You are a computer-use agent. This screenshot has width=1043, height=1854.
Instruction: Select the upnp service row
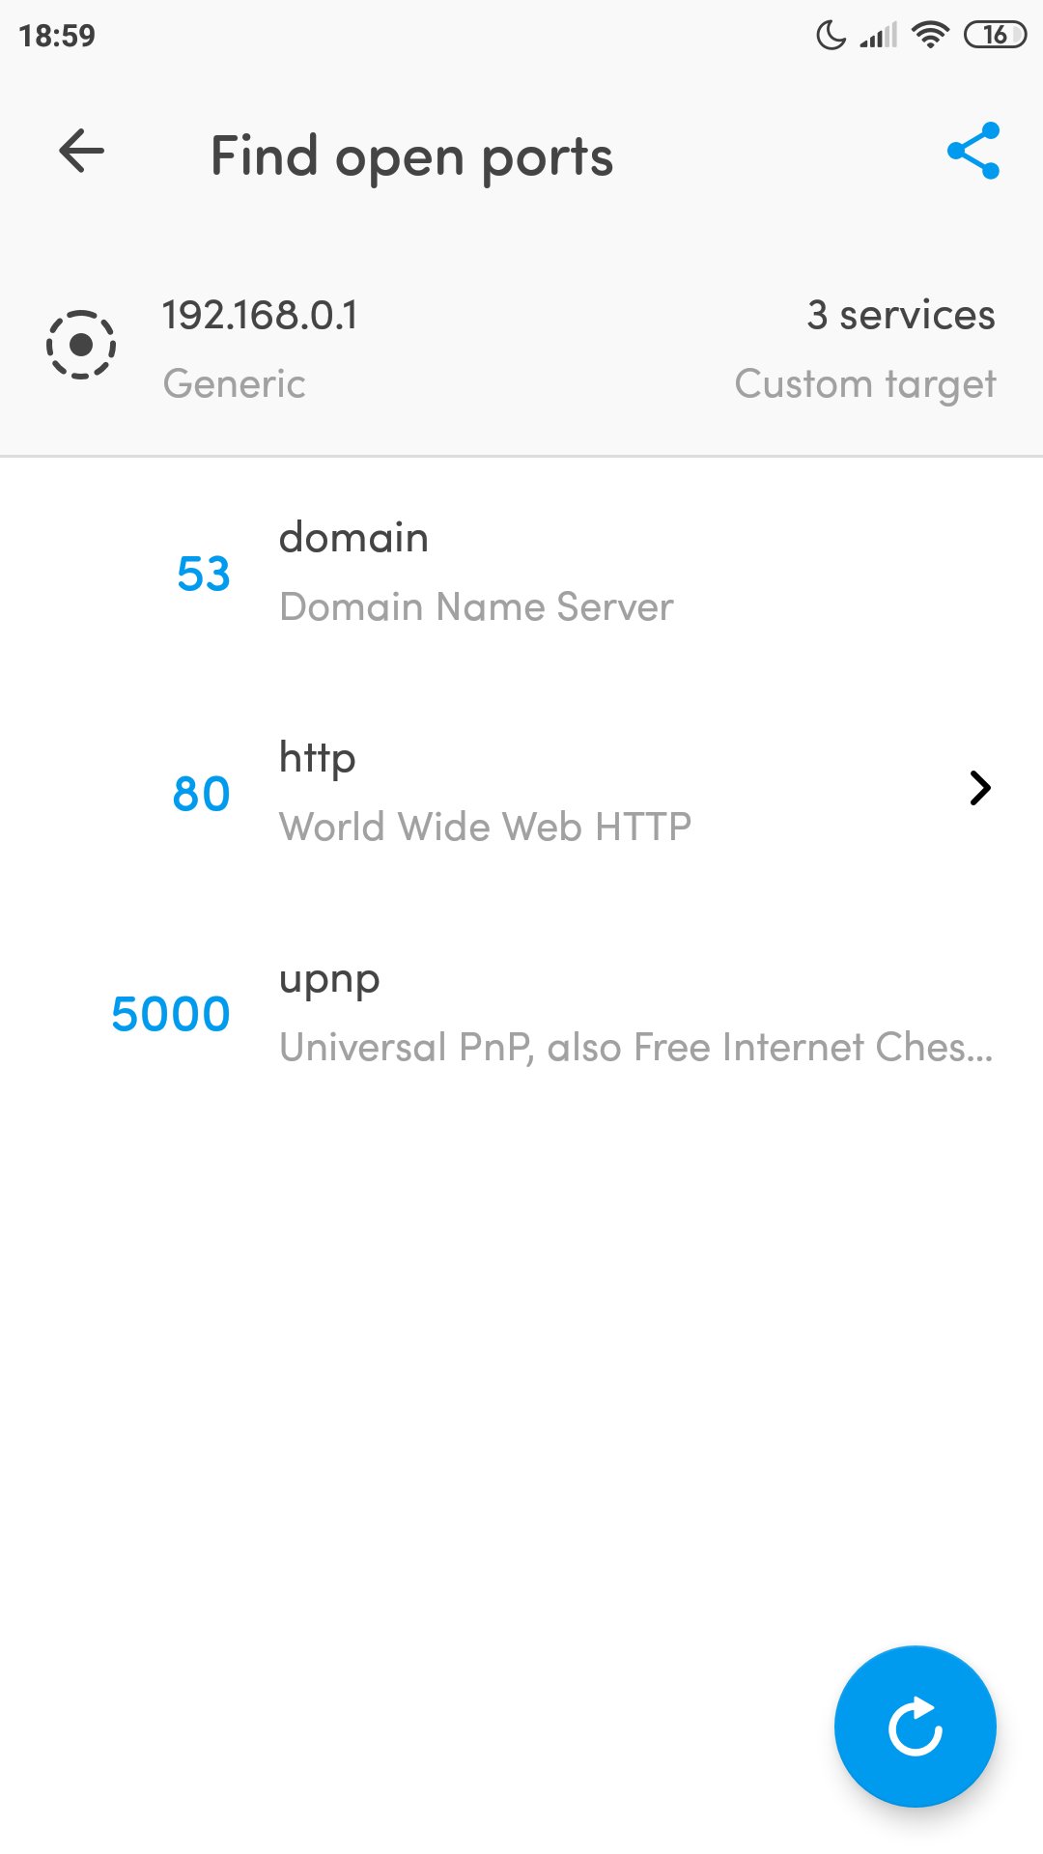coord(521,1012)
